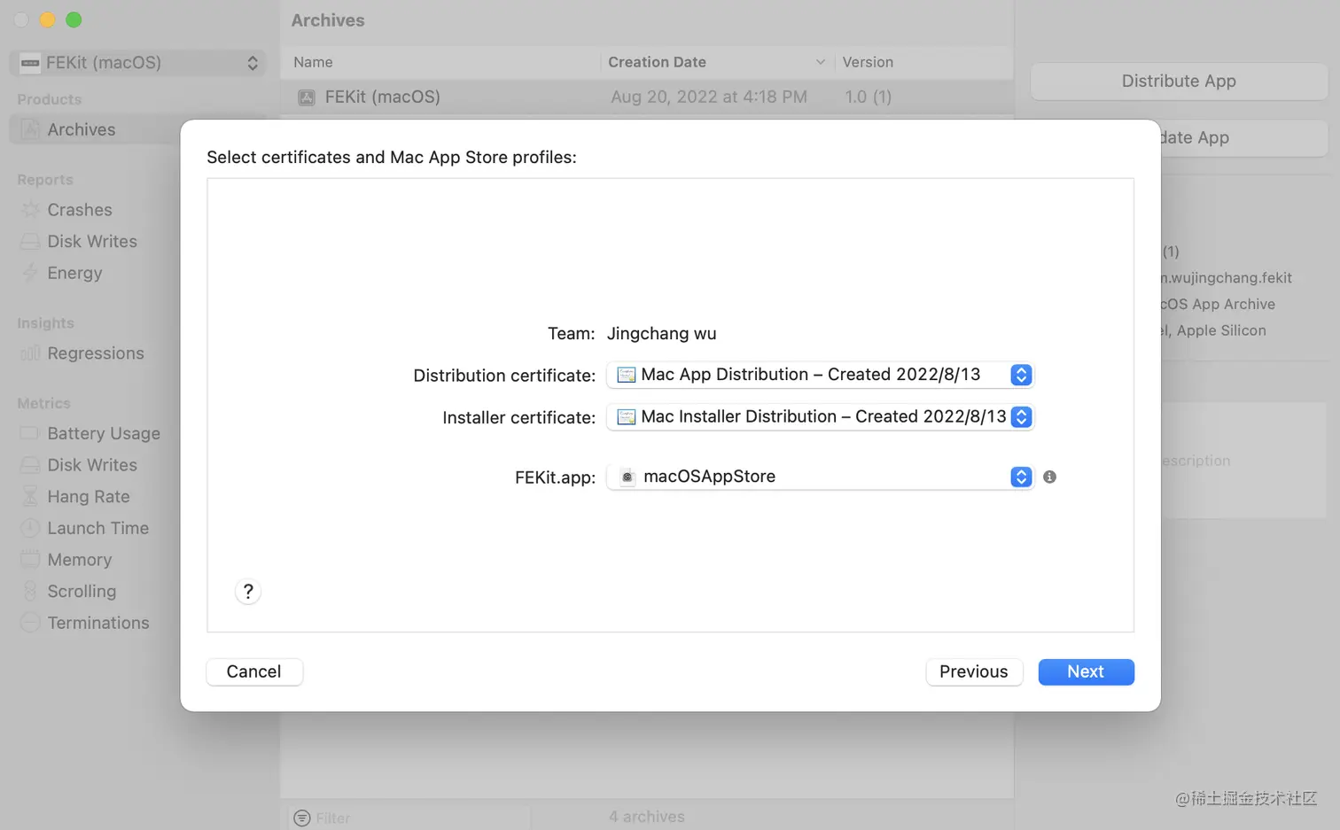Click the Launch Time clock icon
1340x830 pixels.
pyautogui.click(x=30, y=528)
